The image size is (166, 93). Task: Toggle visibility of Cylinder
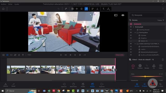(x=131, y=35)
